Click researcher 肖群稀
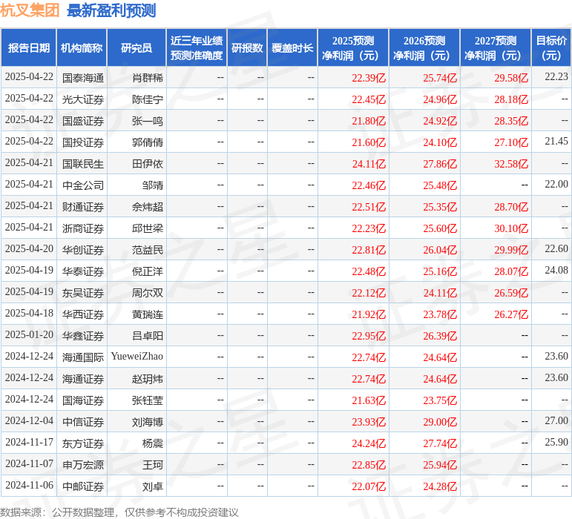 [148, 78]
